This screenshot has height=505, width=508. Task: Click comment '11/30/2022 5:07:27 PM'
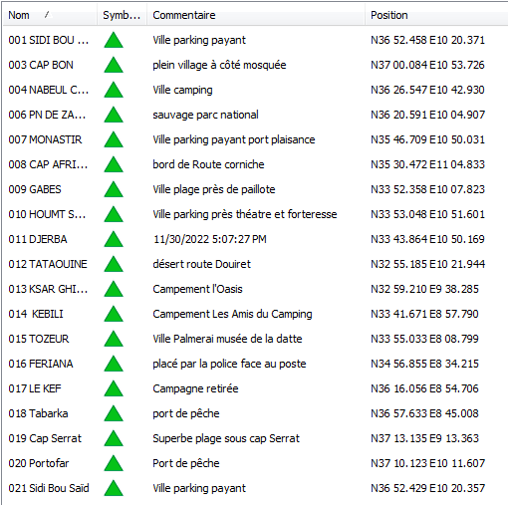tap(210, 239)
